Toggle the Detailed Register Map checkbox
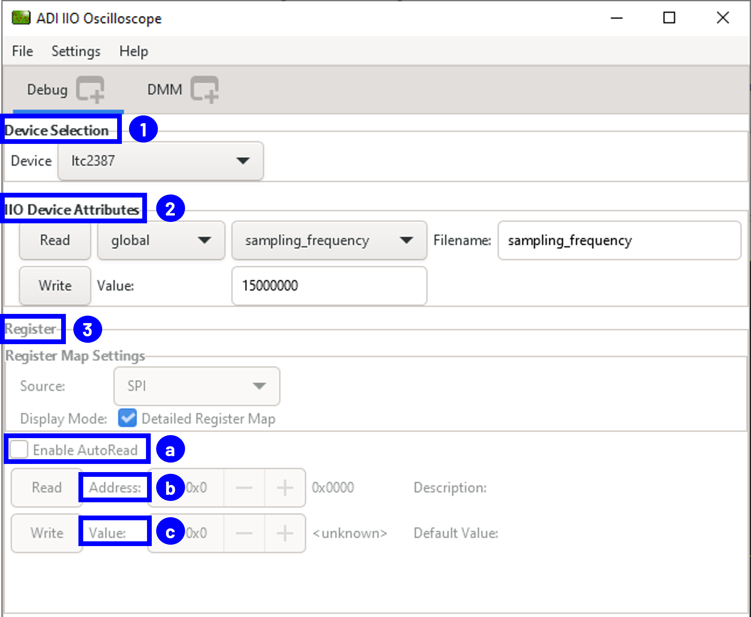751x617 pixels. pyautogui.click(x=127, y=418)
